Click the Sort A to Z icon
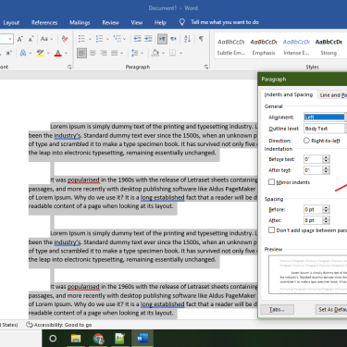Screen dimensions: 347x347 pos(187,39)
